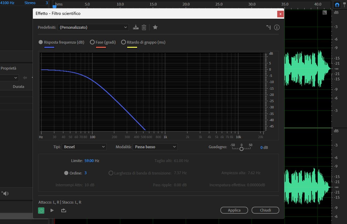Viewport: 347px width, 224px height.
Task: Click the Pass ripple 0.00 dB value
Action: coord(180,185)
